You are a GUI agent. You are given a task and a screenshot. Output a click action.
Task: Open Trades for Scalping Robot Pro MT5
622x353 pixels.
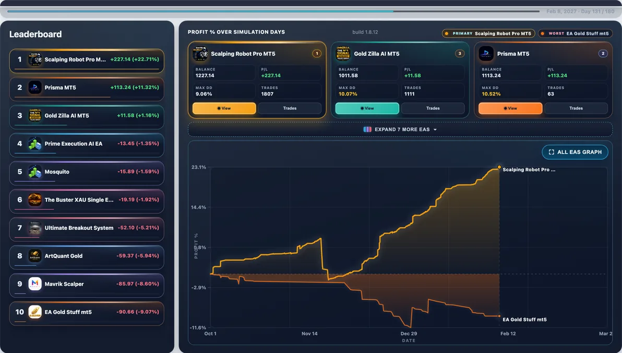[x=290, y=108]
